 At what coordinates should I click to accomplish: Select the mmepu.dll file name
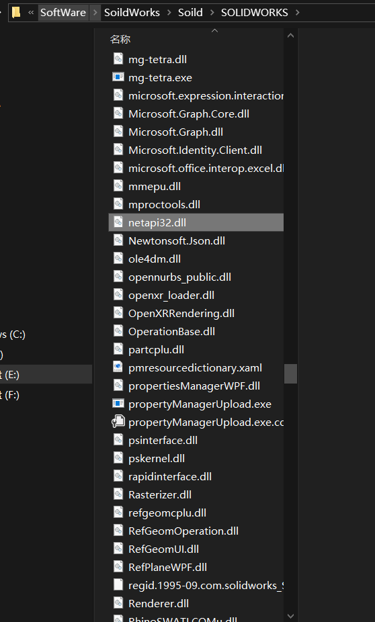pyautogui.click(x=155, y=187)
